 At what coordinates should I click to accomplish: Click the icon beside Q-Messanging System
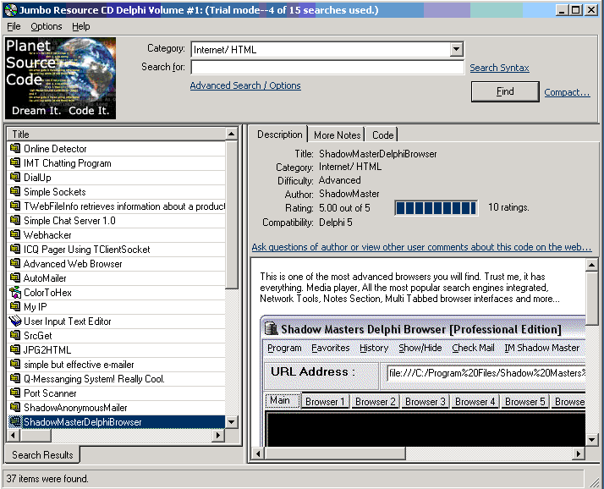click(15, 378)
